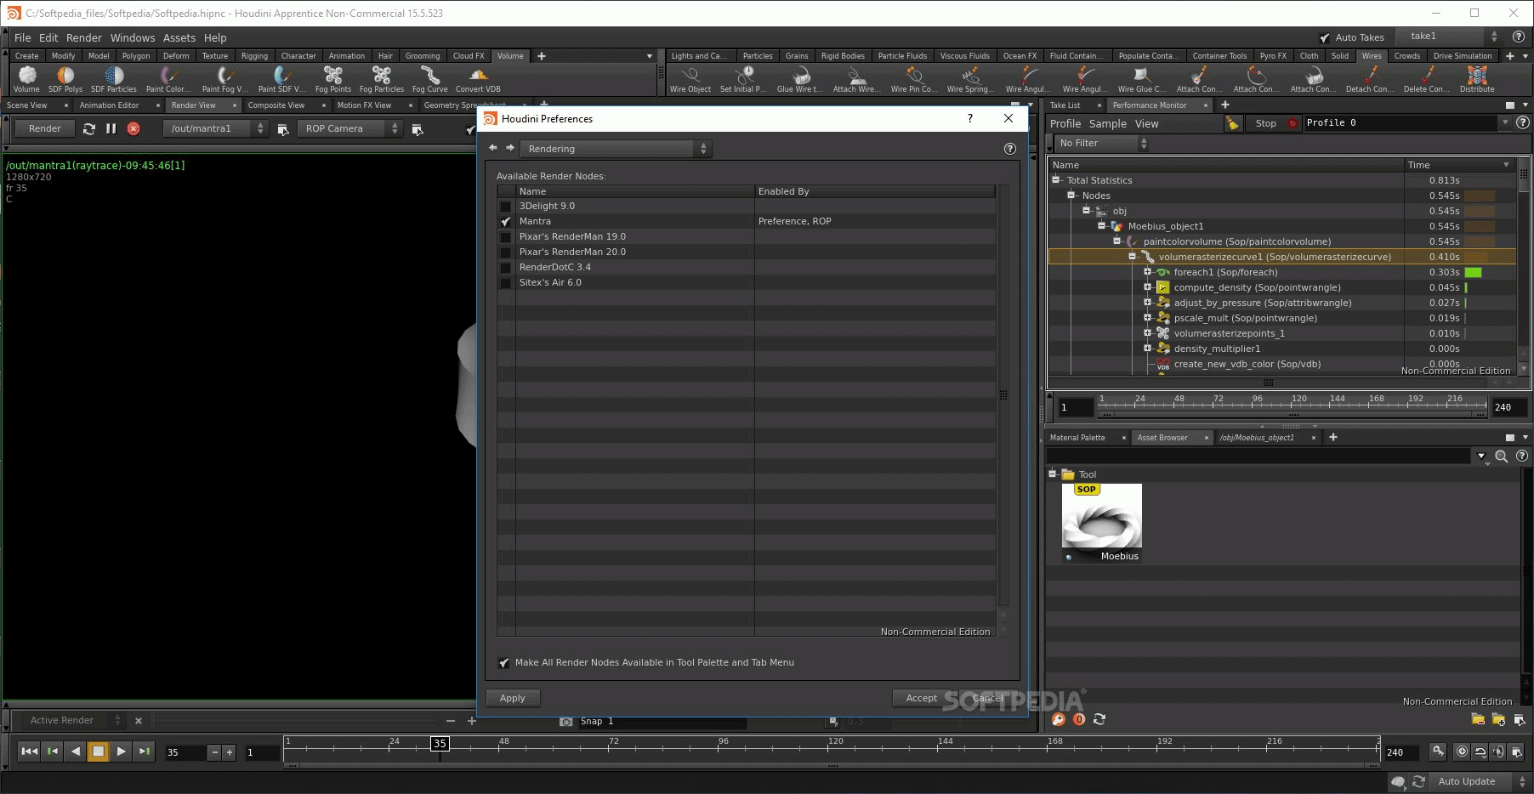Click the Performance Monitor broom clear icon
The image size is (1534, 794).
point(1233,123)
